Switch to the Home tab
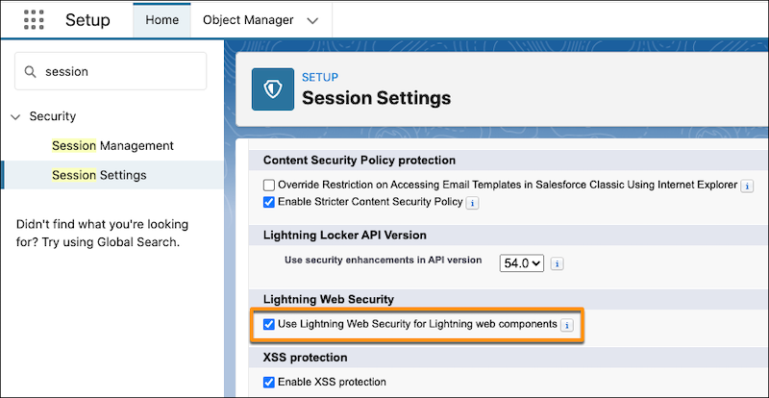 161,20
